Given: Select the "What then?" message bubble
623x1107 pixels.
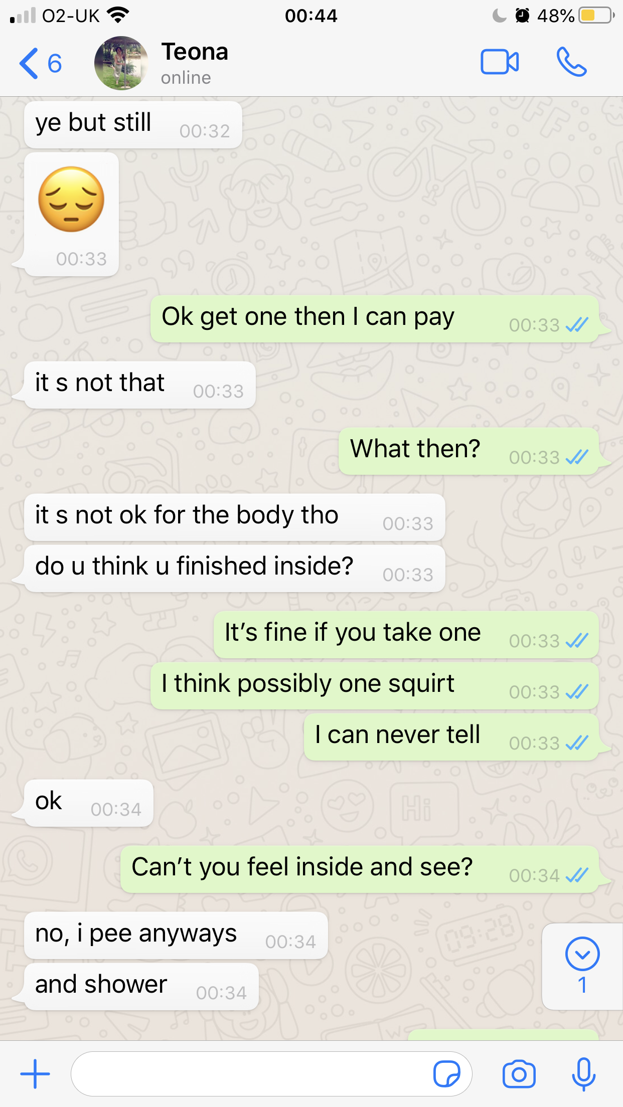Looking at the screenshot, I should coord(469,451).
